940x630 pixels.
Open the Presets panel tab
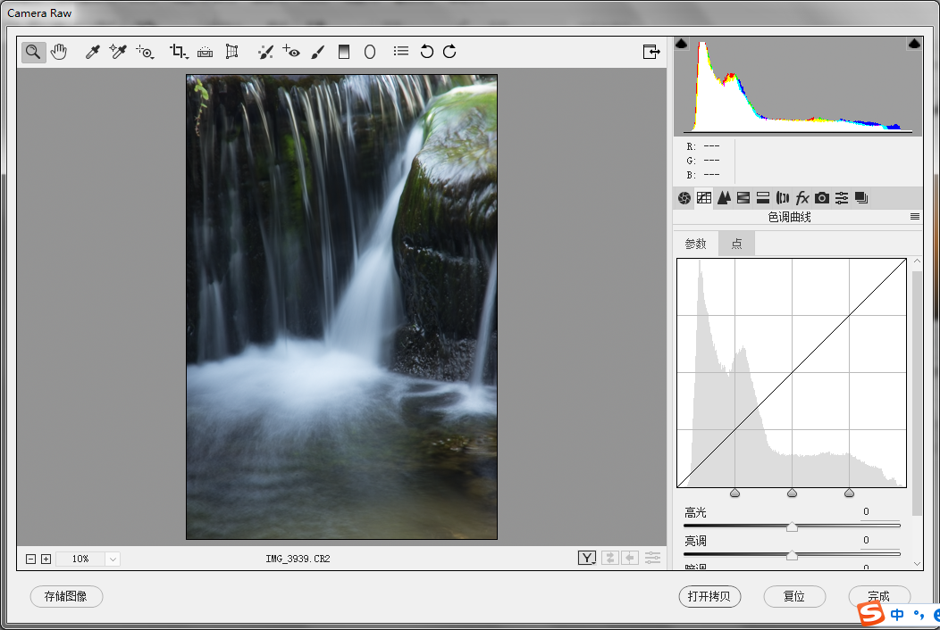pyautogui.click(x=842, y=198)
